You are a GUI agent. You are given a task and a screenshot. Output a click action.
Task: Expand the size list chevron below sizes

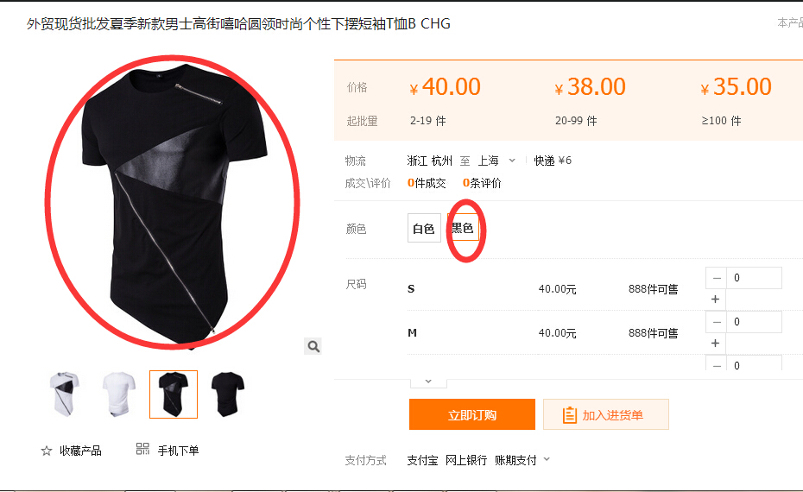point(428,382)
